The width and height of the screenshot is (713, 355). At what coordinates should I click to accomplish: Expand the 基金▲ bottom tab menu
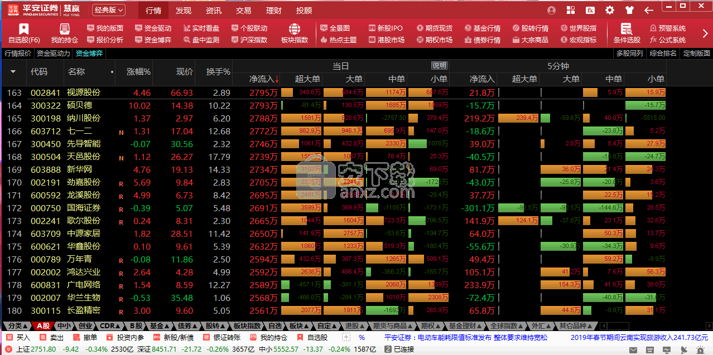159,325
